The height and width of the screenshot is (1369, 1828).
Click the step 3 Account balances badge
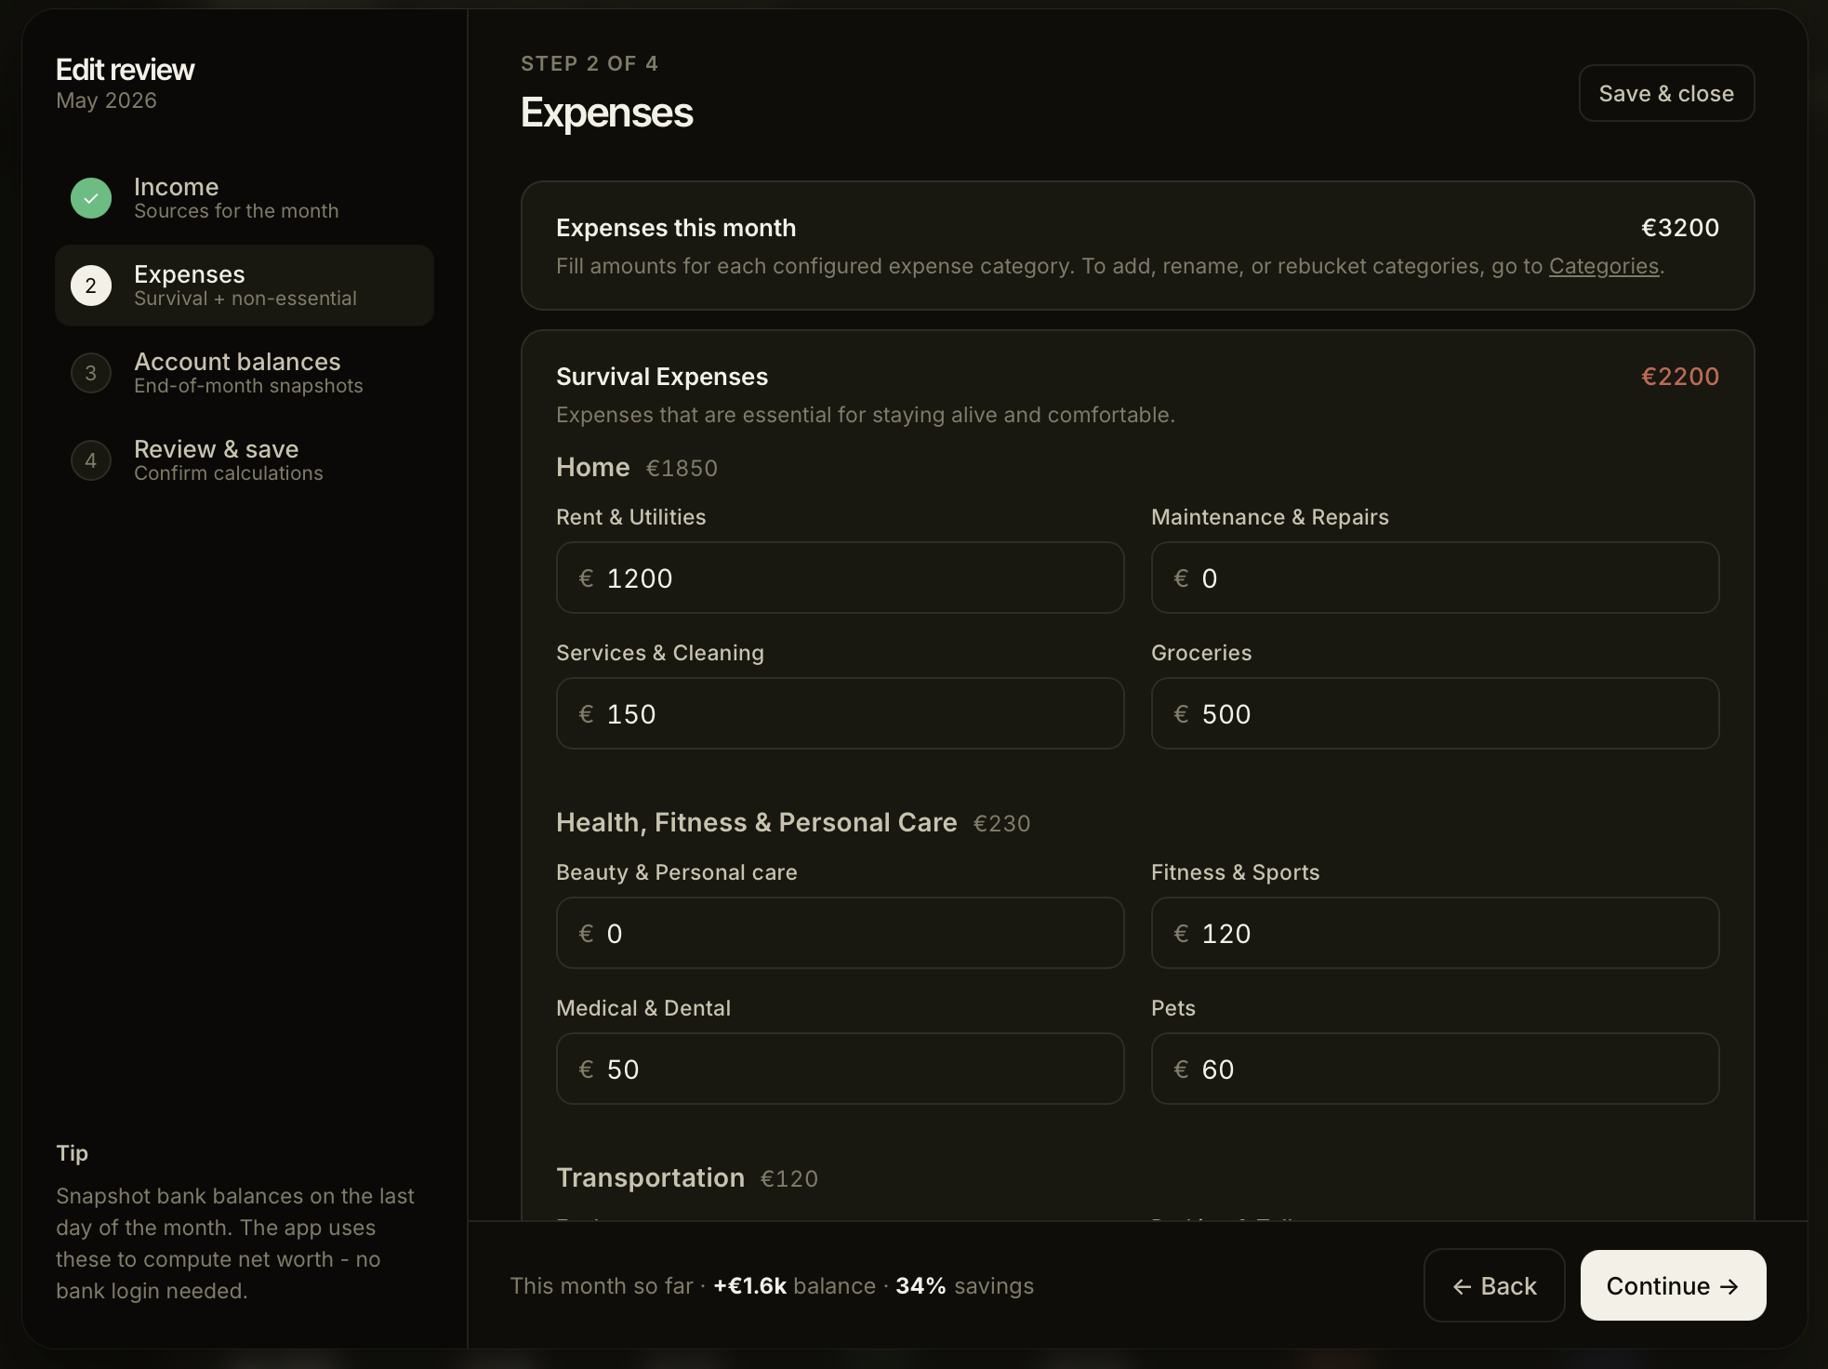pyautogui.click(x=91, y=373)
